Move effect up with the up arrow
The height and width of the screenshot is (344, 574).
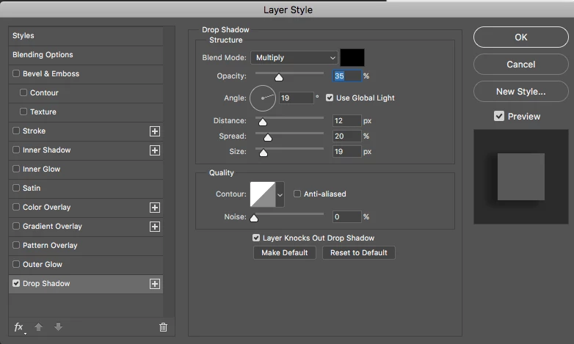click(38, 327)
